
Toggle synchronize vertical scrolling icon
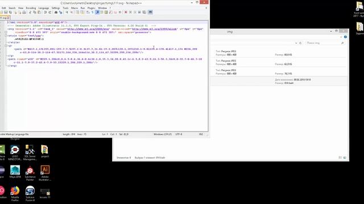pos(77,12)
